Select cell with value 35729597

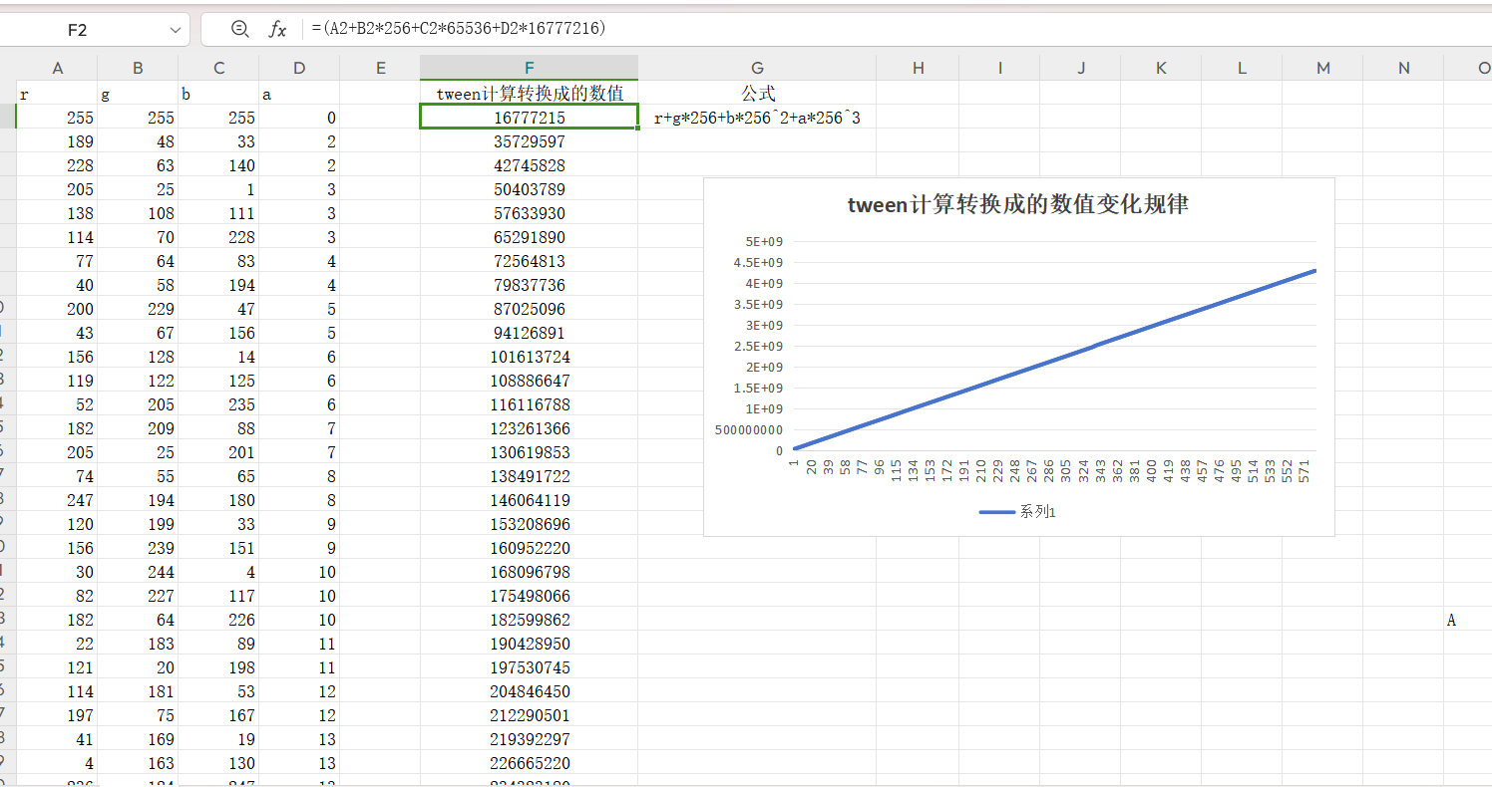(x=530, y=141)
